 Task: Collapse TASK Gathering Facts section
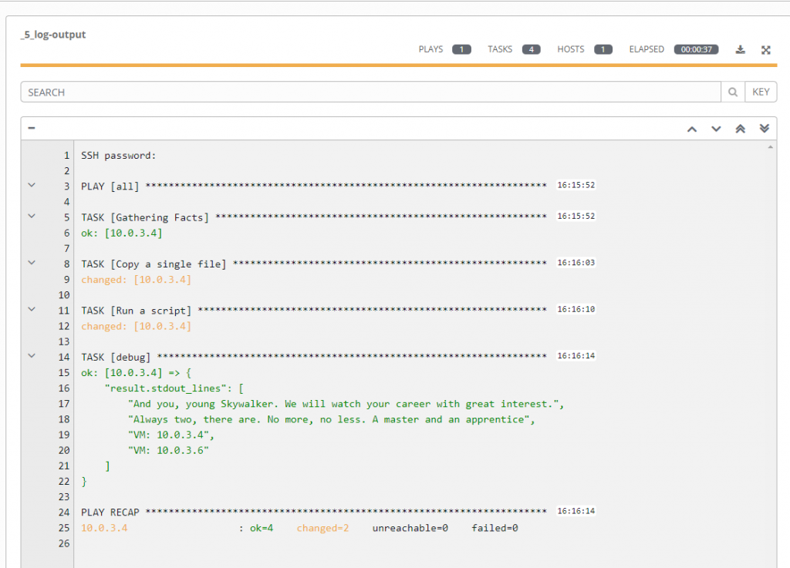[32, 217]
